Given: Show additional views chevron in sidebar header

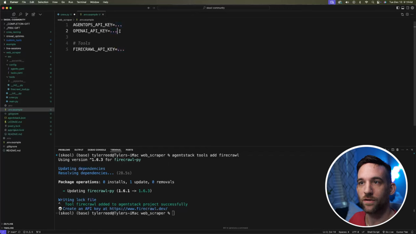Looking at the screenshot, I should (x=40, y=14).
